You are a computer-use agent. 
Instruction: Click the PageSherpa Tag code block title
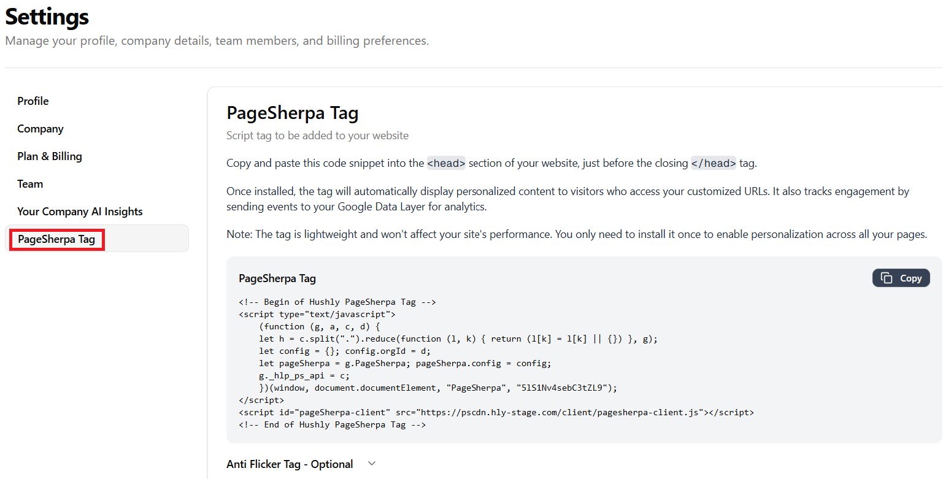[x=277, y=278]
